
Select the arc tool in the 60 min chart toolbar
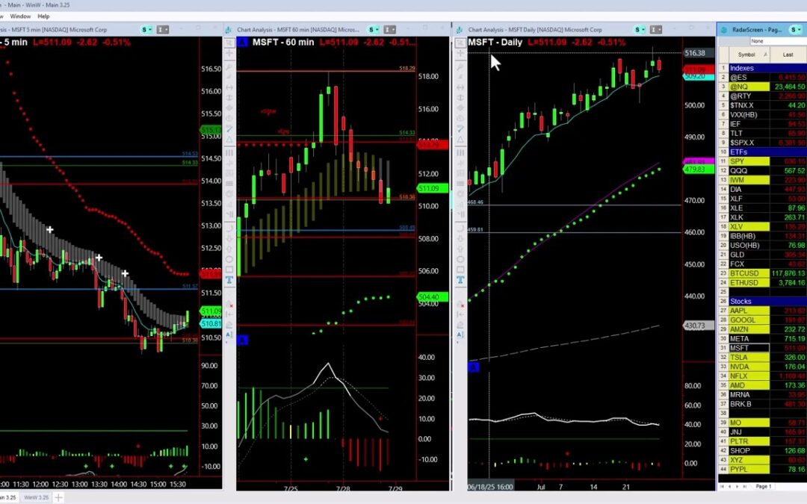pos(229,227)
